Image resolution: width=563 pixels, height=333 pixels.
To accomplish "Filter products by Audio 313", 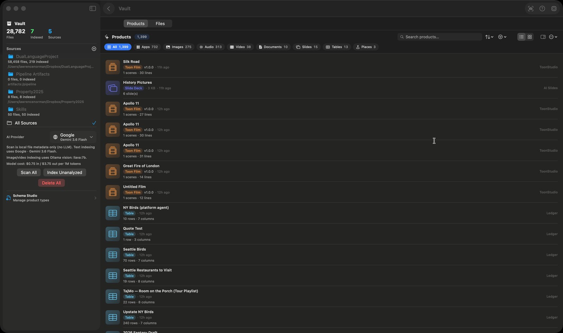I will pyautogui.click(x=211, y=47).
